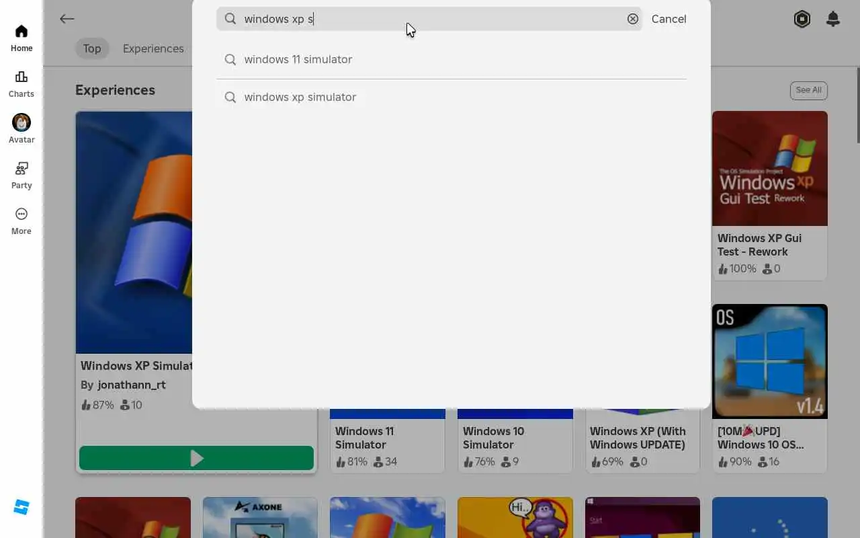The width and height of the screenshot is (860, 538).
Task: Cancel the search
Action: click(x=669, y=19)
